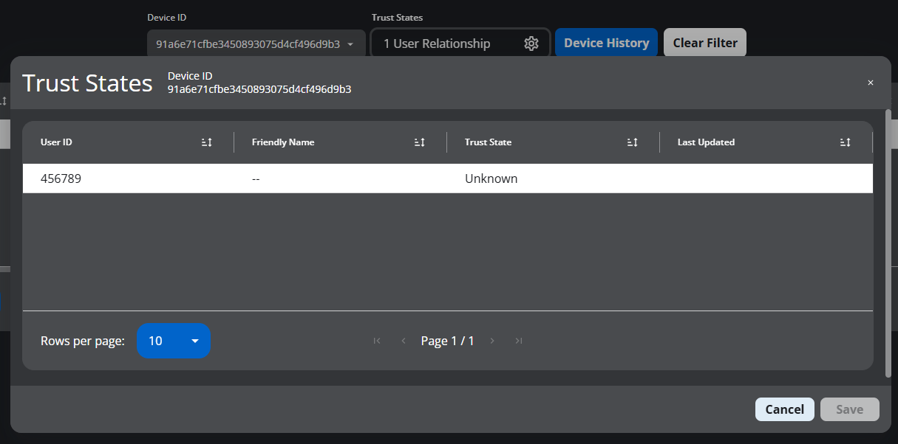Open the Rows per page dropdown
Screen dimensions: 898x444
click(x=174, y=341)
